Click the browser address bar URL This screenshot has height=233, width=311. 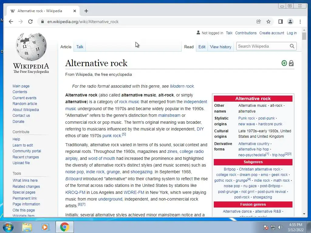tap(83, 22)
